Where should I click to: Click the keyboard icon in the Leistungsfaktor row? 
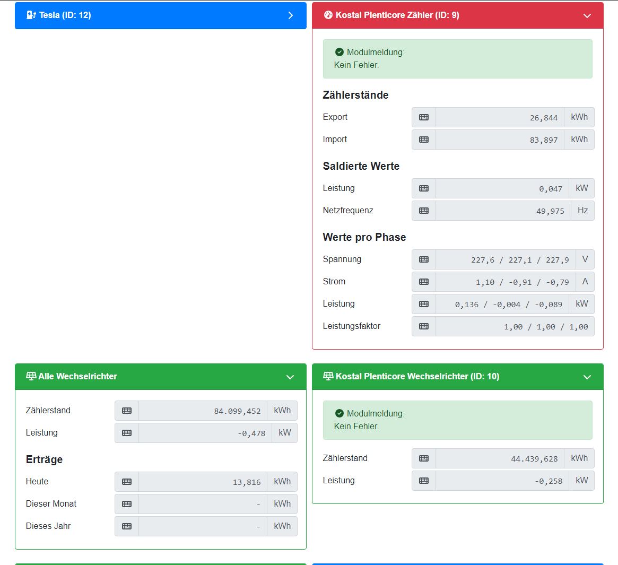[424, 326]
